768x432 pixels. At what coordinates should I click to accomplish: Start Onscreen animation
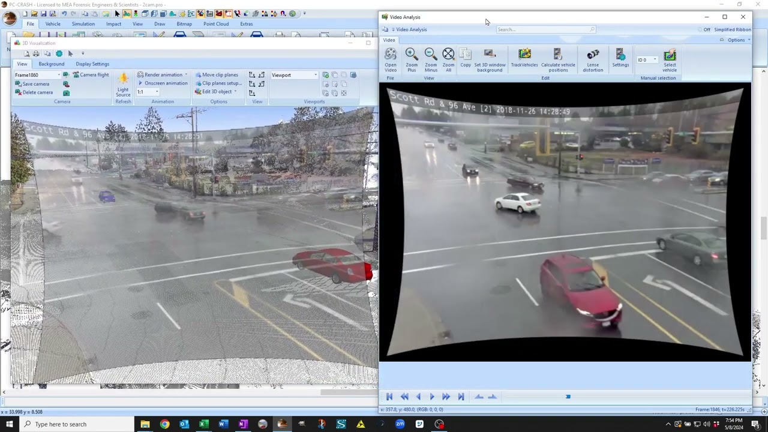tap(162, 83)
